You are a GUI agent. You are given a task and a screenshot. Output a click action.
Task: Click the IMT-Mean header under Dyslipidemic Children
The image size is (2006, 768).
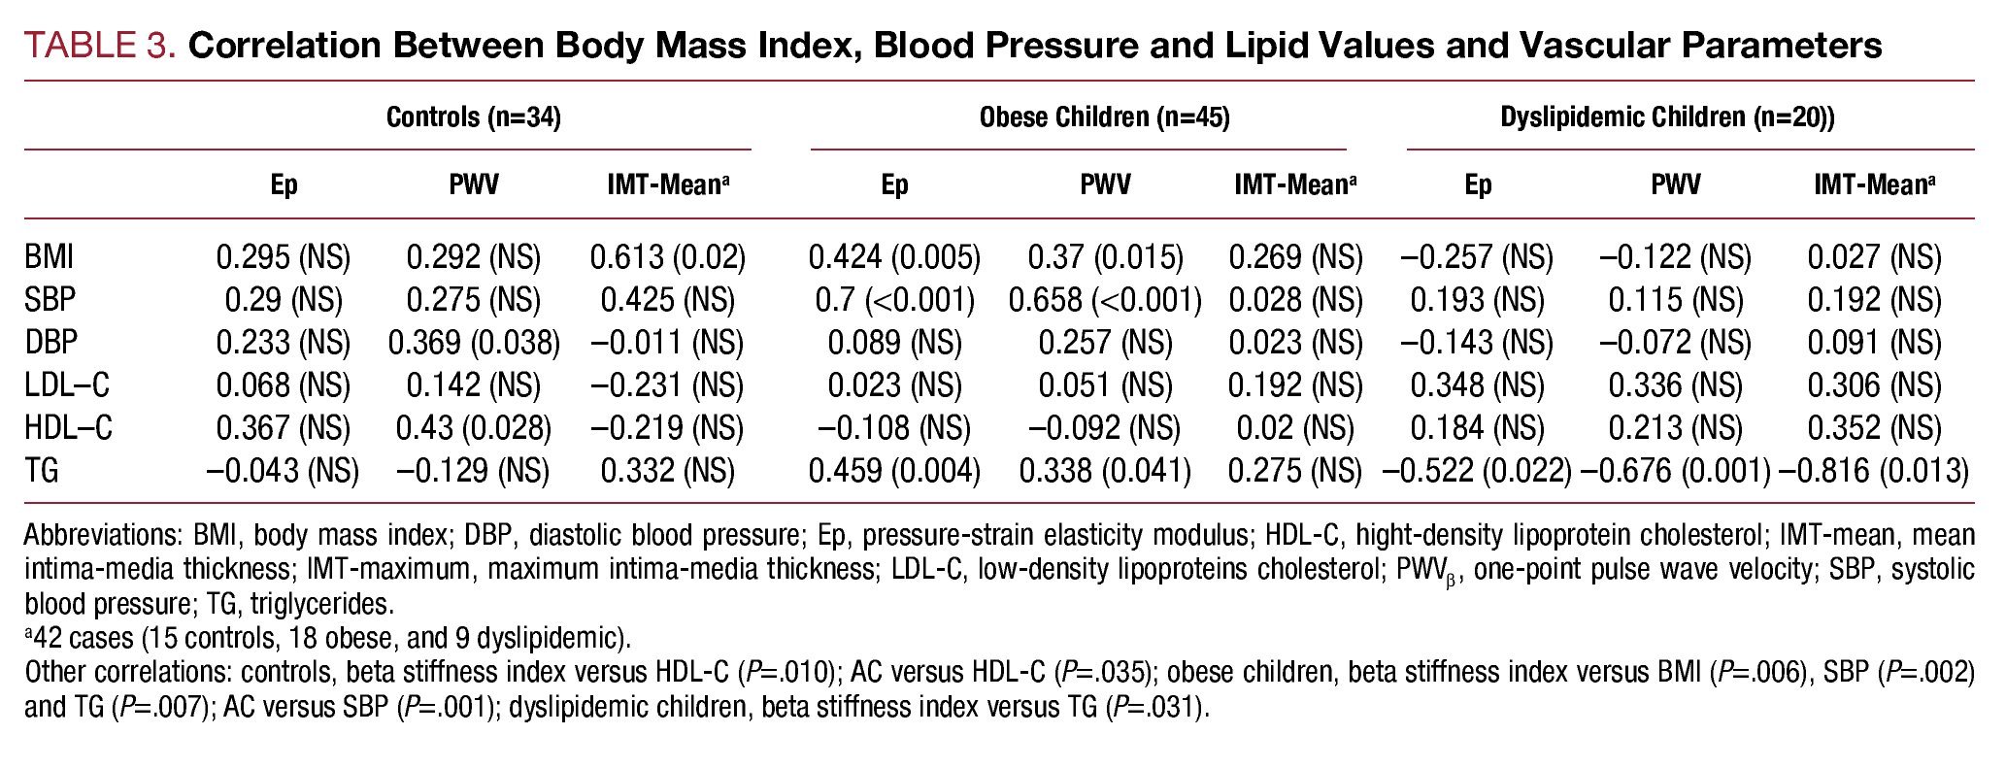[1873, 184]
